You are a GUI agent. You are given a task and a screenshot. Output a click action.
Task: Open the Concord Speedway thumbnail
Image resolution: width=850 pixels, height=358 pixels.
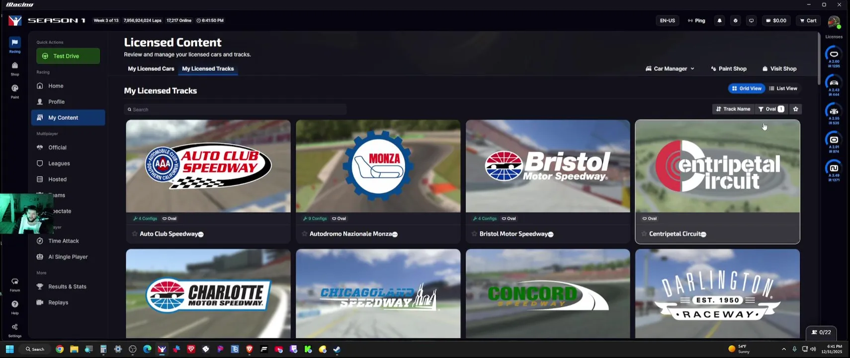coord(548,294)
